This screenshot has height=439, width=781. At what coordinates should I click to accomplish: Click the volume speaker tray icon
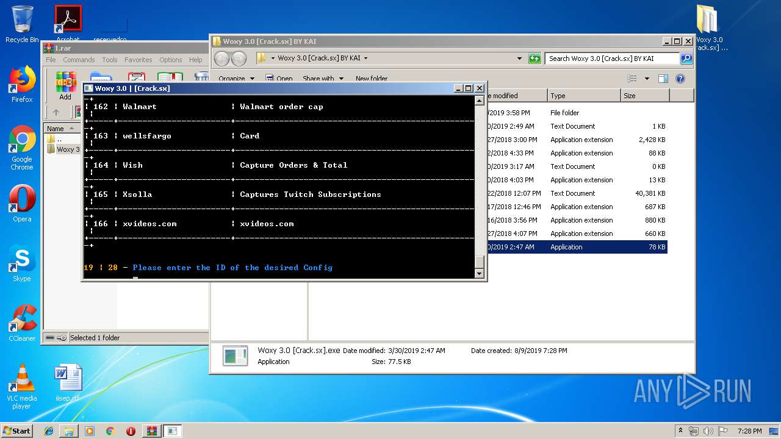coord(708,431)
